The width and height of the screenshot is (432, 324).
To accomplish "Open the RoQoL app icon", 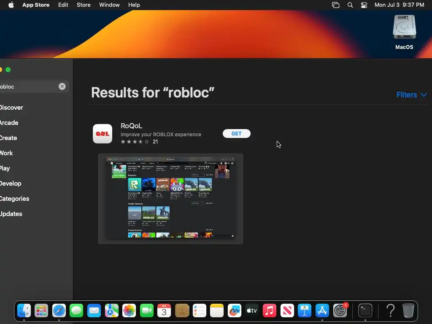I will [103, 134].
